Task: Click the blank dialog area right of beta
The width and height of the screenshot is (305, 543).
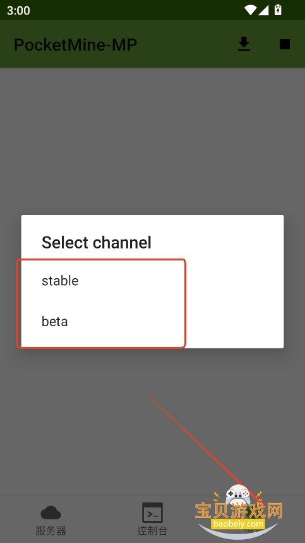Action: pyautogui.click(x=235, y=321)
